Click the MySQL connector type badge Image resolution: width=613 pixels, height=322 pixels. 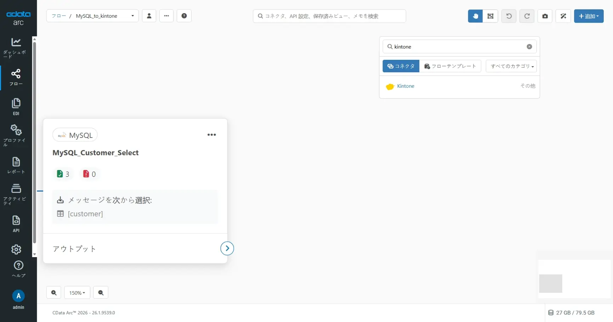[x=75, y=135]
